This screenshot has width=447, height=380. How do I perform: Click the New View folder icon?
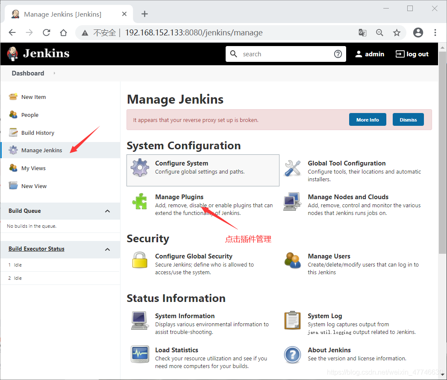point(13,186)
